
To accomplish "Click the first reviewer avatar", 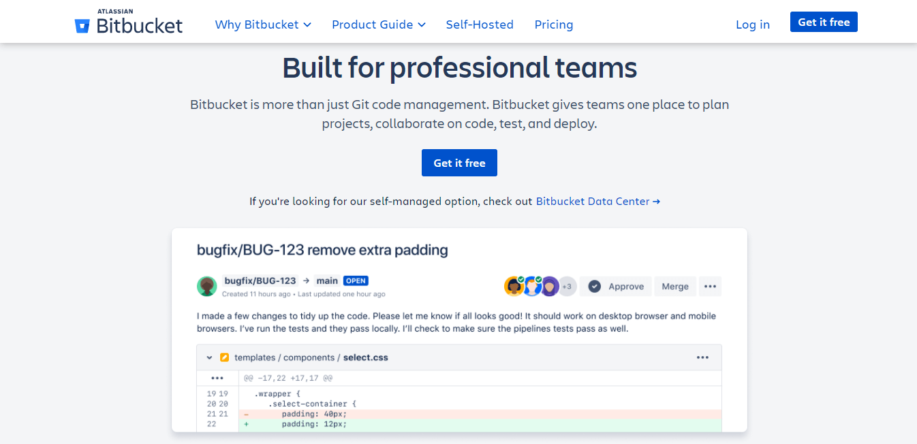I will 514,287.
